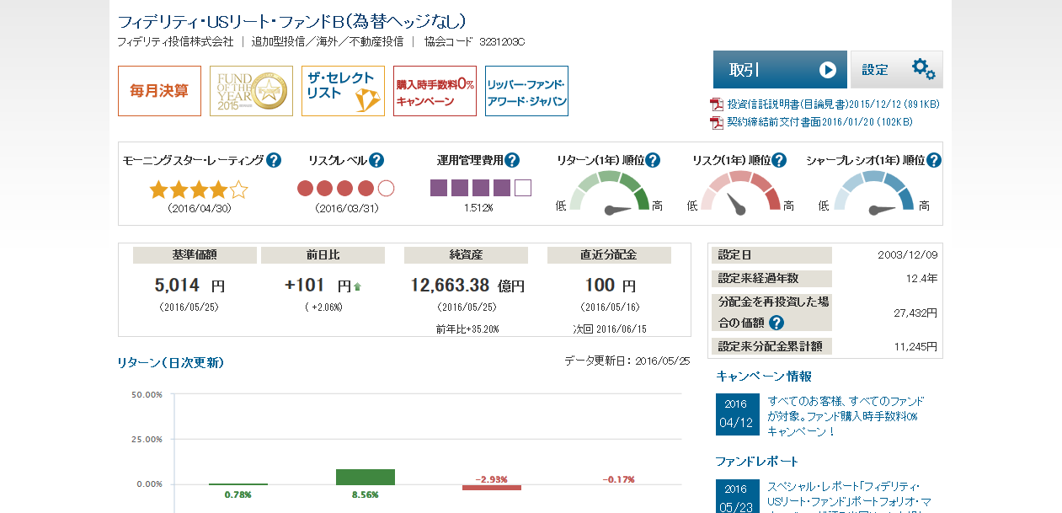Image resolution: width=1062 pixels, height=513 pixels.
Task: Click the fund title フィデリティ・USリート・ファンドB
Action: click(x=291, y=22)
